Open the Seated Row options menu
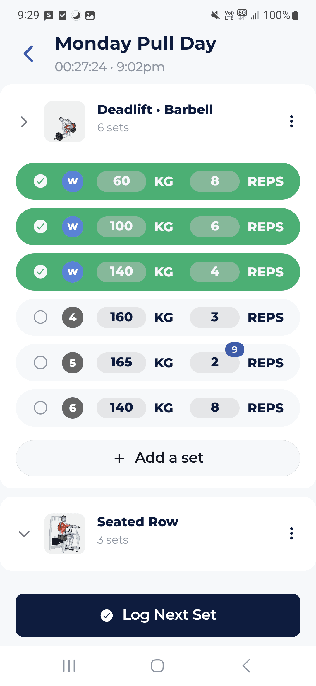This screenshot has height=686, width=316. pyautogui.click(x=291, y=534)
